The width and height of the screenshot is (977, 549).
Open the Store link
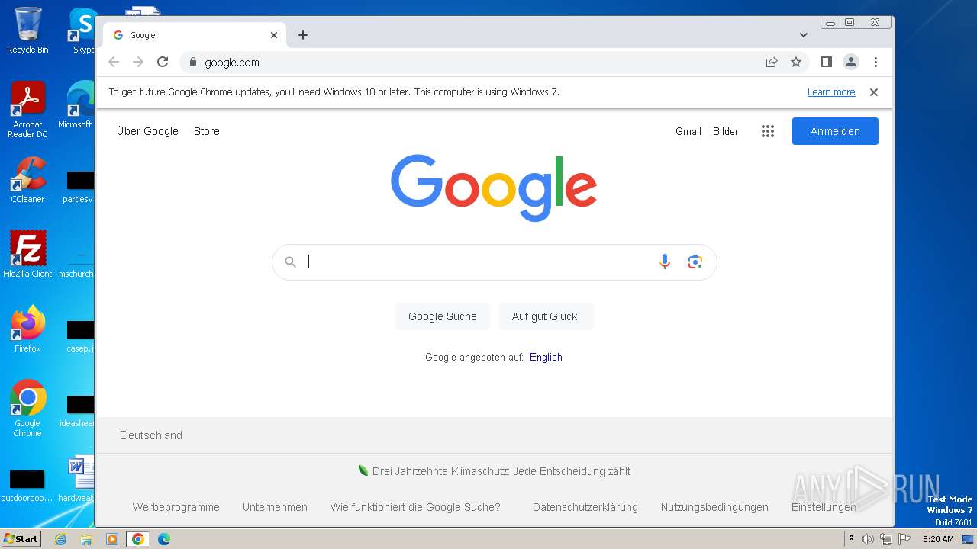[x=207, y=131]
